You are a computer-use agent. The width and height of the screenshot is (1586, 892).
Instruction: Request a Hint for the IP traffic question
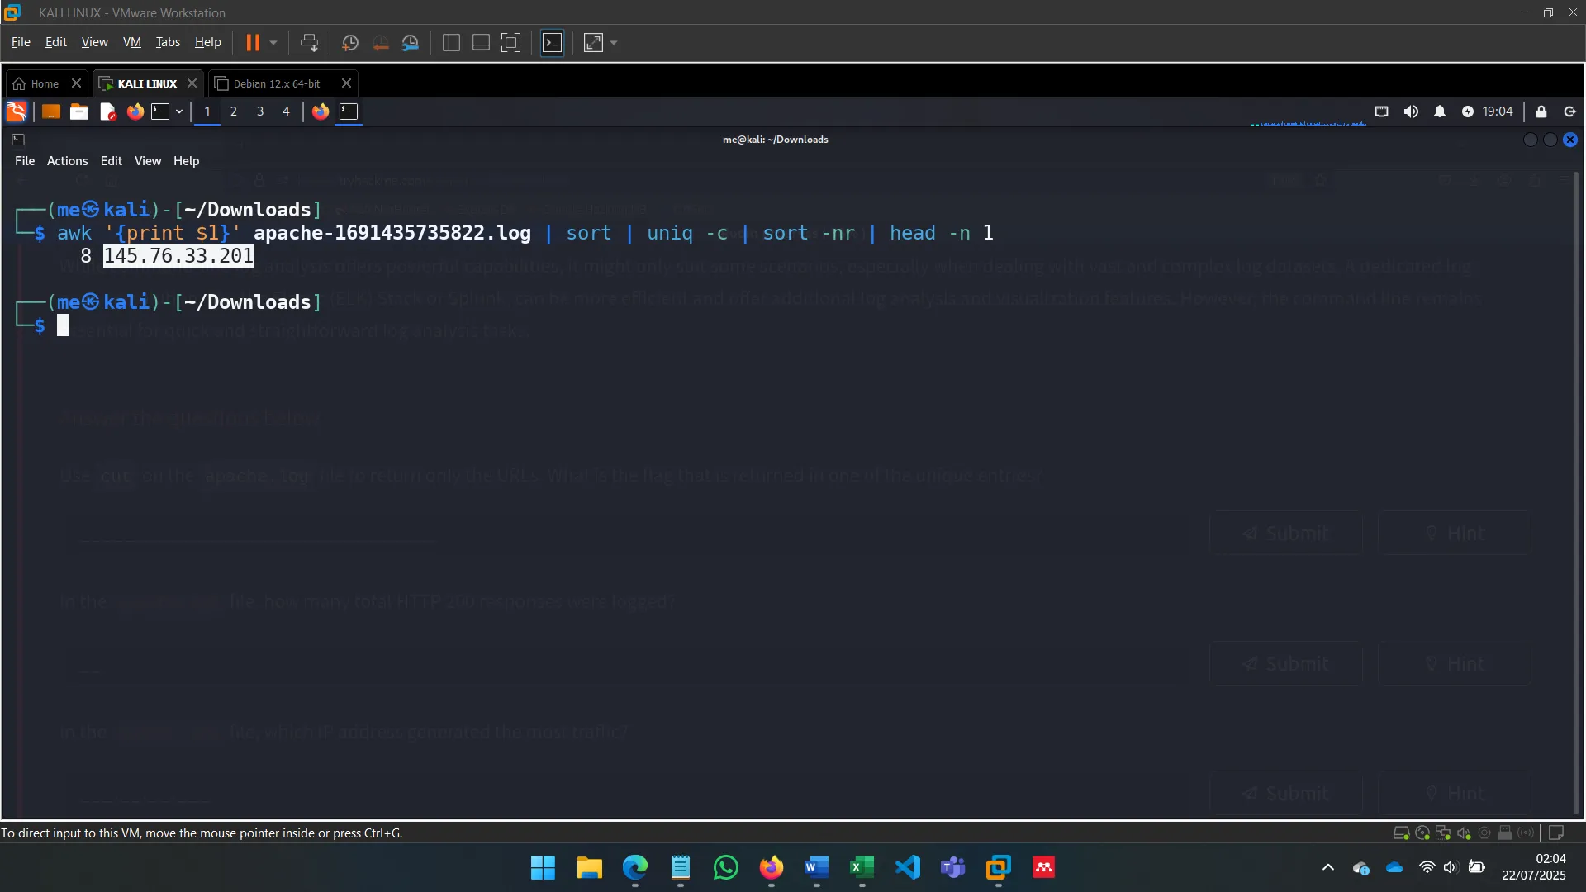(1454, 792)
